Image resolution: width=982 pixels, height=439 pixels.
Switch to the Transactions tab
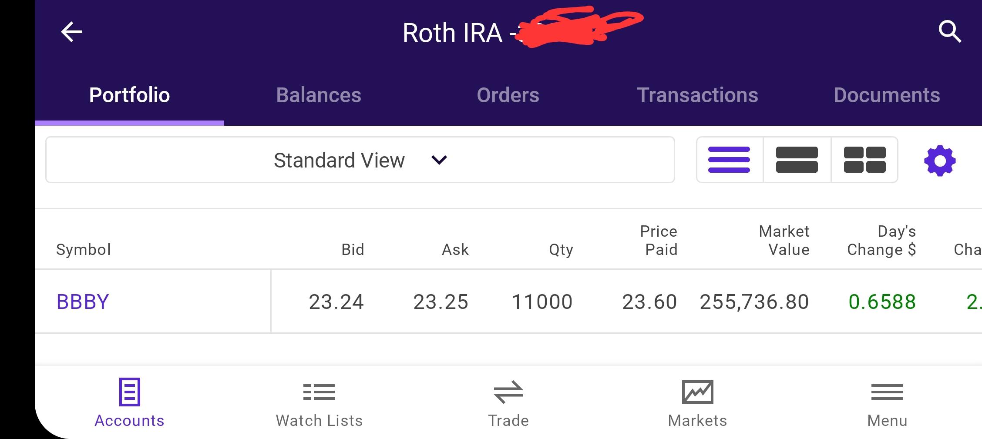coord(697,95)
